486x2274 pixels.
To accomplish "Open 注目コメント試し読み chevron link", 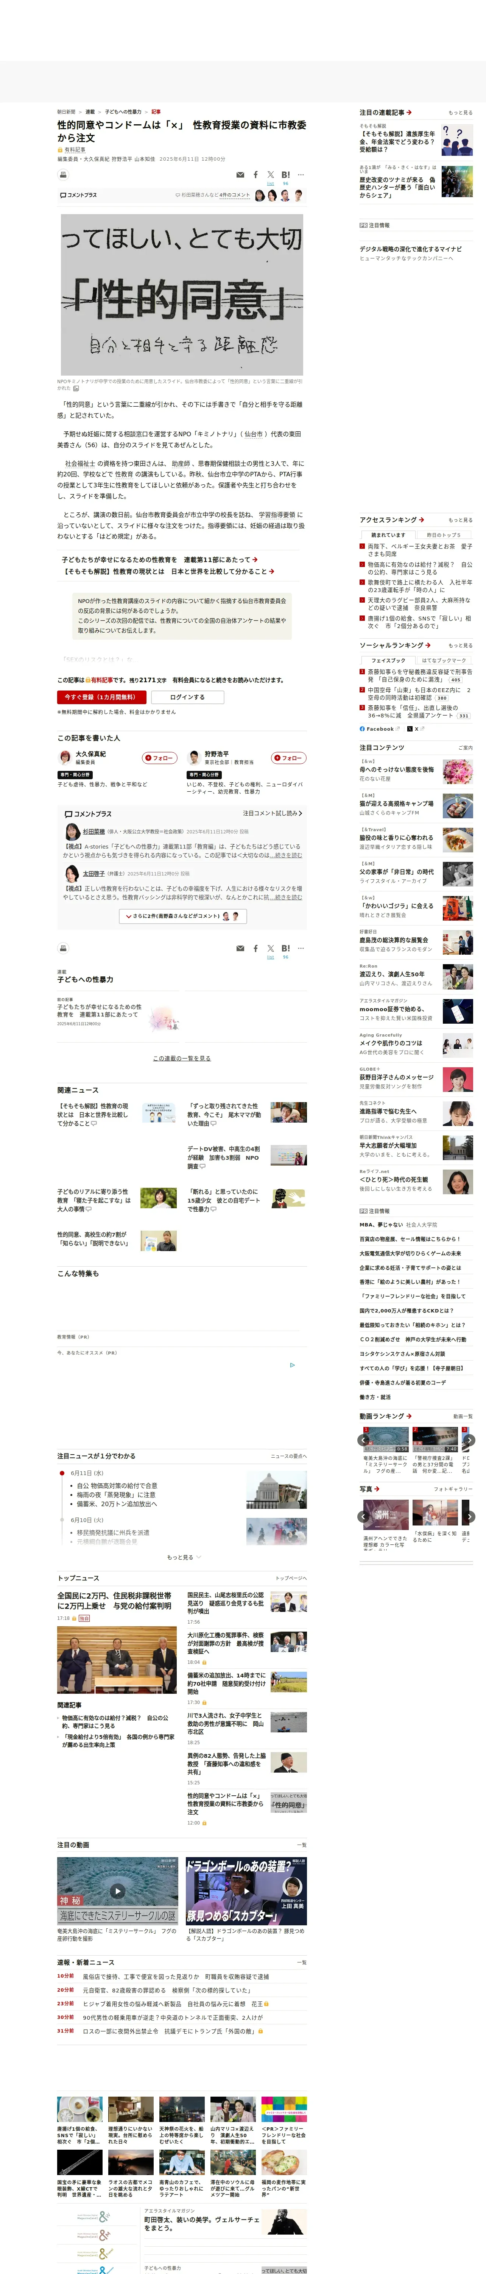I will (x=273, y=813).
